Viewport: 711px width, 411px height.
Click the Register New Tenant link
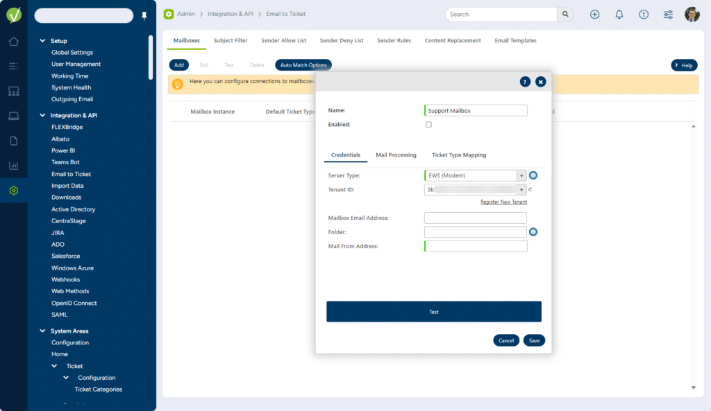(503, 202)
